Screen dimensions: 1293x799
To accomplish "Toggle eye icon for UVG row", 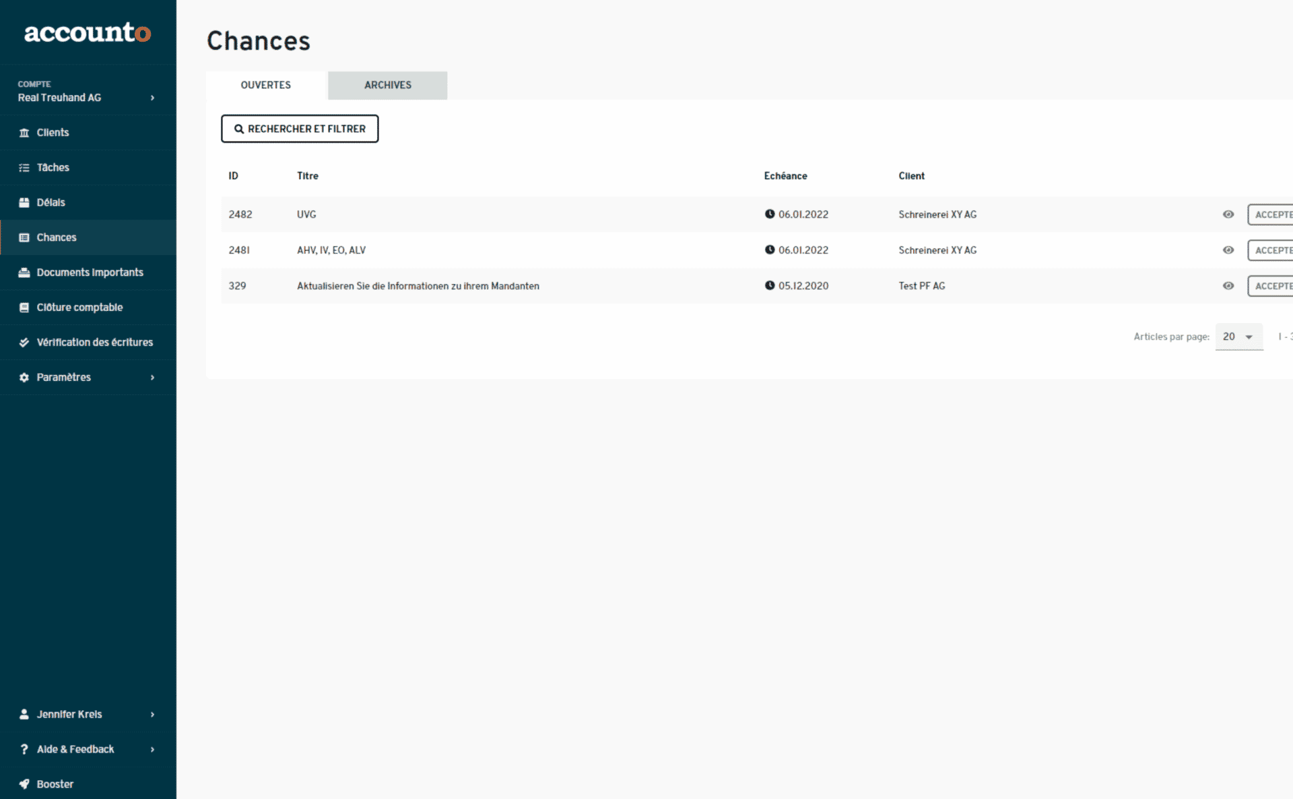I will tap(1228, 214).
